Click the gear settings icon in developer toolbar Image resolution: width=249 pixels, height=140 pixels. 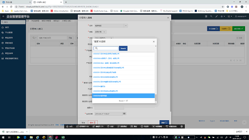[x=182, y=126]
